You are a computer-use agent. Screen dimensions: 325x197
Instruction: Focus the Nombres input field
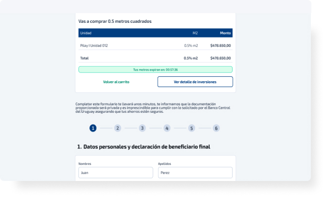pos(116,173)
